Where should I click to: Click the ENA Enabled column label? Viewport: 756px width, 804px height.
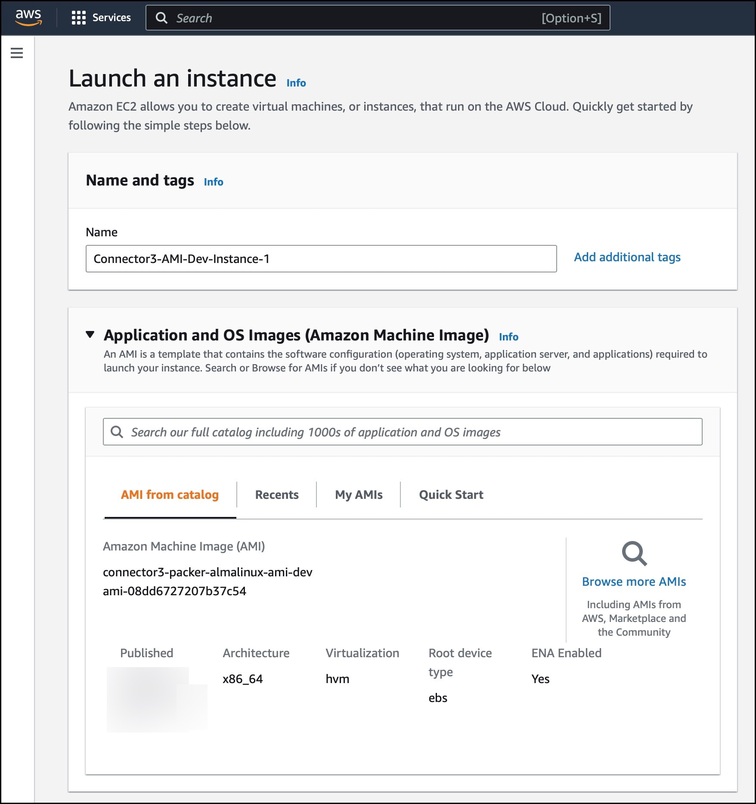click(566, 653)
